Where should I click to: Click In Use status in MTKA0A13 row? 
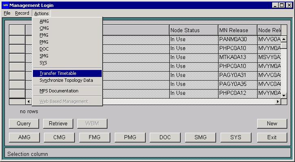[194, 57]
